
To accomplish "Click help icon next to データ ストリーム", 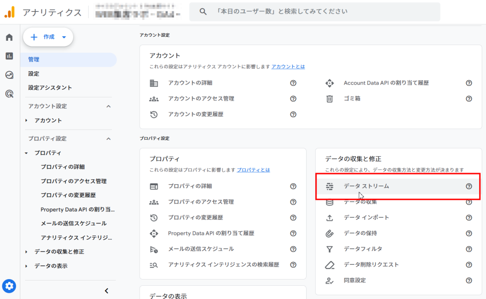I will pos(469,186).
